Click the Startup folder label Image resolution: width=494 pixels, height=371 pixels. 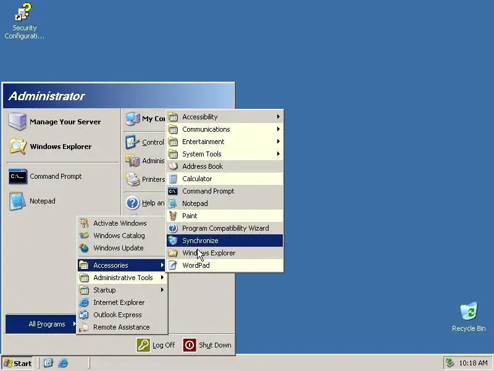[x=104, y=290]
